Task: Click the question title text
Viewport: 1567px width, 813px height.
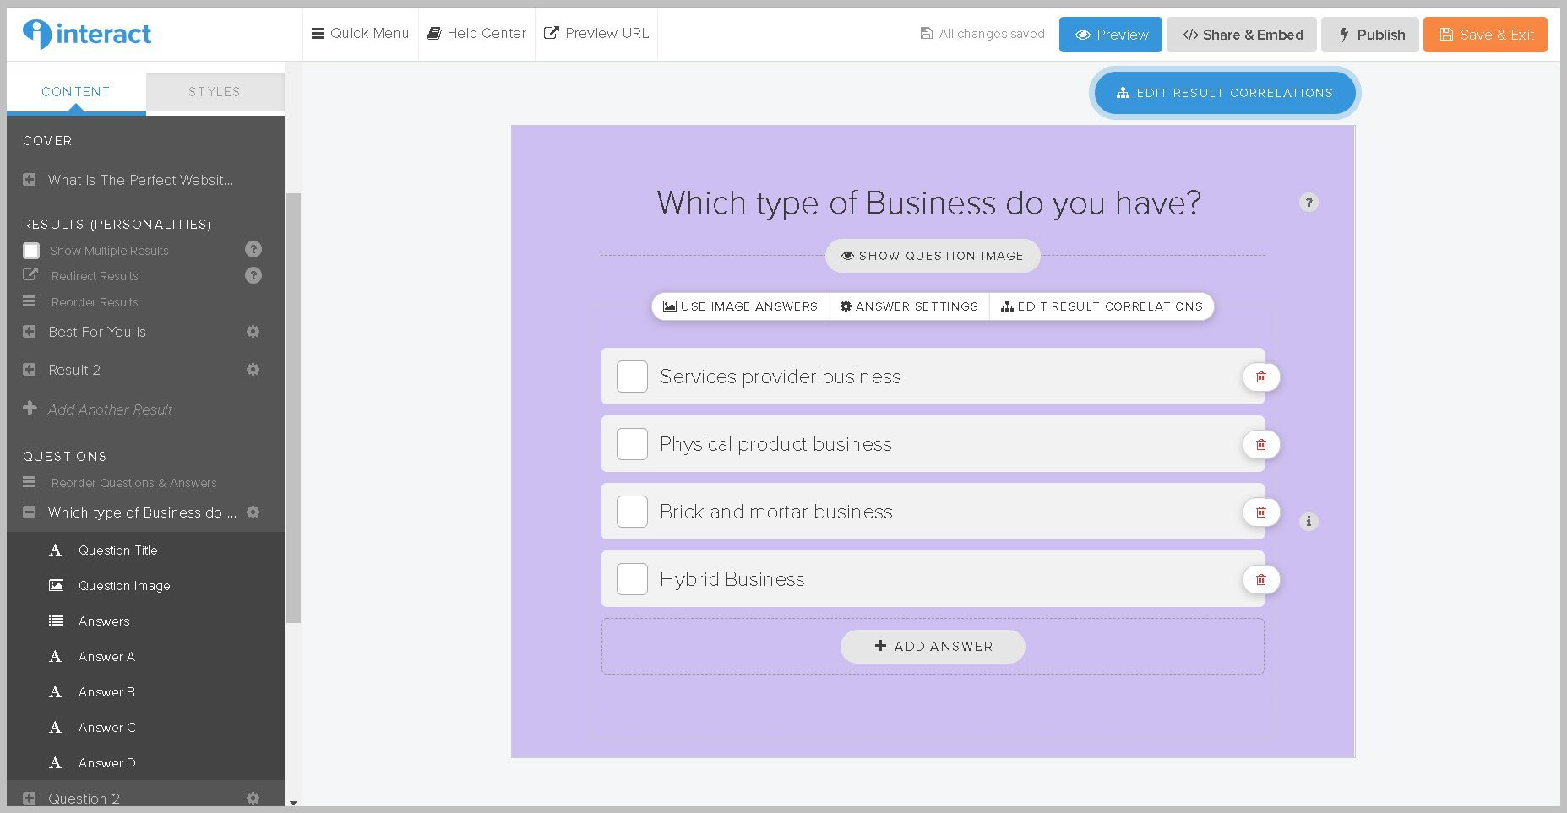Action: tap(929, 203)
